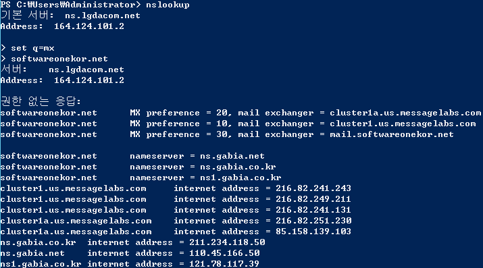Click IP address 85.158.139.103

(313, 232)
